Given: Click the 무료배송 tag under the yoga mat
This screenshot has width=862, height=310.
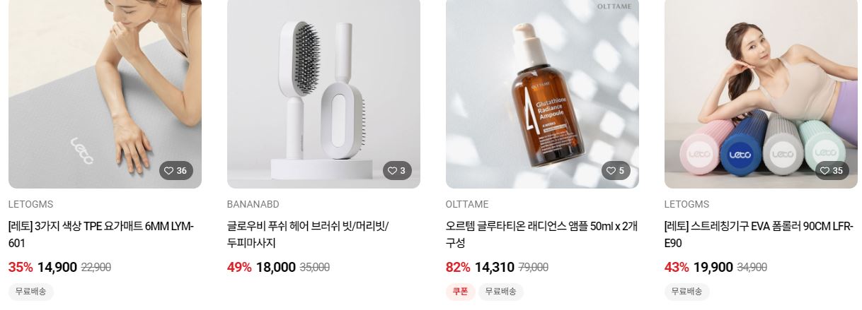Looking at the screenshot, I should (31, 292).
